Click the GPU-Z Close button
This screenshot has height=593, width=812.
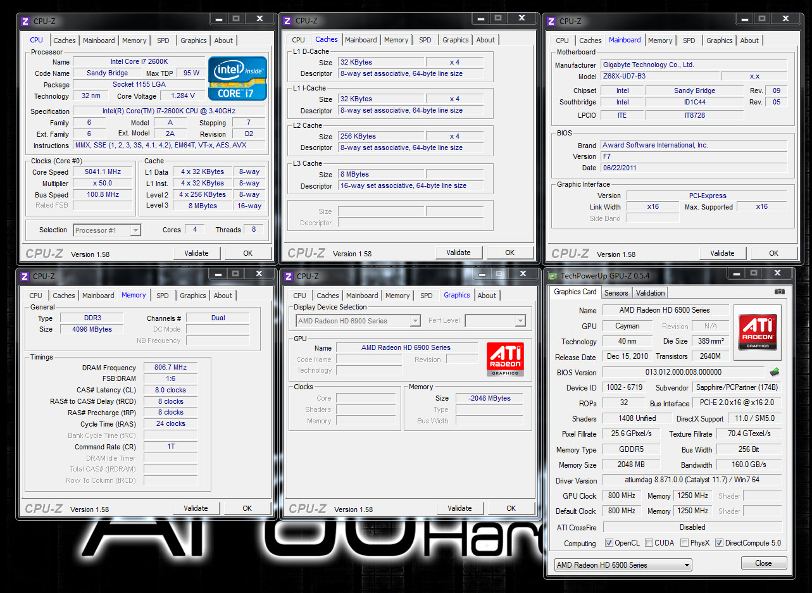763,563
